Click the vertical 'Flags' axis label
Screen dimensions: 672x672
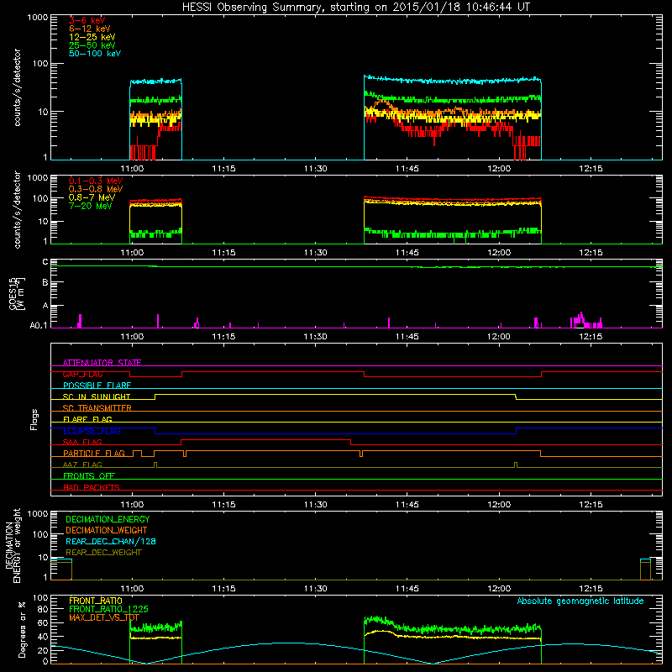tap(34, 419)
